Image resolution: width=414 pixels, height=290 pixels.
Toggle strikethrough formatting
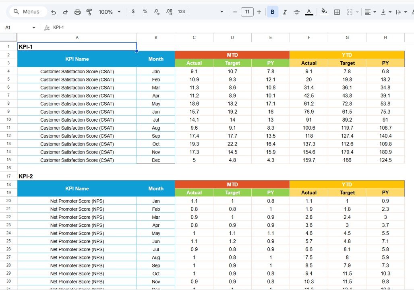pos(297,12)
